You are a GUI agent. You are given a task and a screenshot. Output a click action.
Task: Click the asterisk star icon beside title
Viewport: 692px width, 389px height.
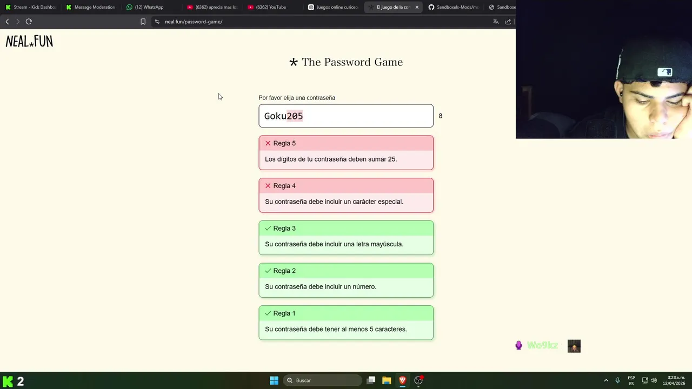coord(294,62)
